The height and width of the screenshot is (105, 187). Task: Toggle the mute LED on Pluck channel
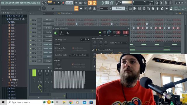tap(31, 57)
